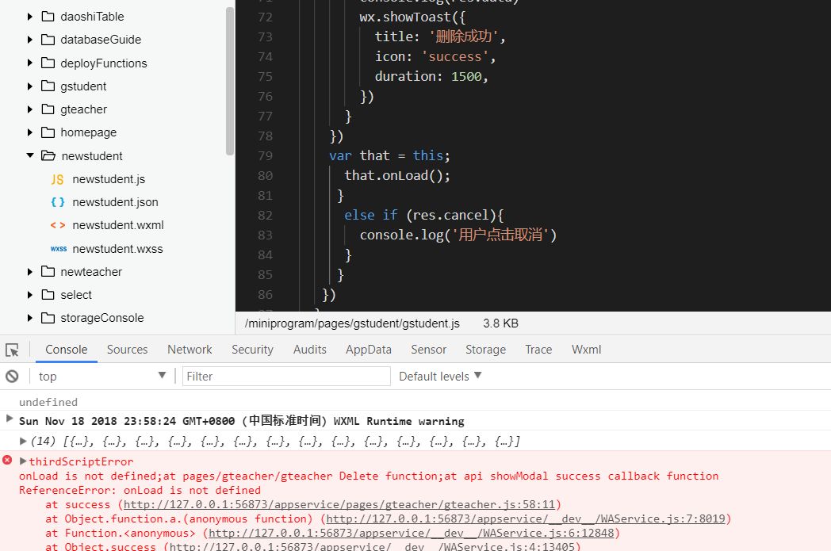The height and width of the screenshot is (551, 831).
Task: Switch to the AppData tab
Action: point(369,350)
